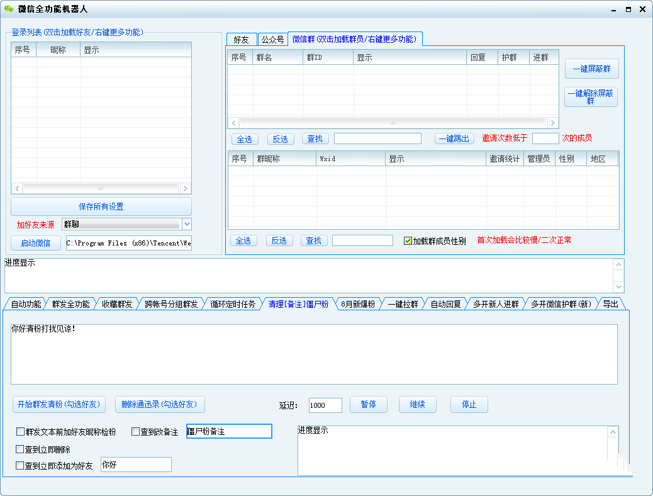Click 查找 under member list

313,240
